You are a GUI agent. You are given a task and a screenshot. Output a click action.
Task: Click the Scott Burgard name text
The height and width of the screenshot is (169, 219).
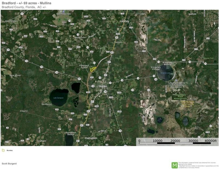click(9, 164)
